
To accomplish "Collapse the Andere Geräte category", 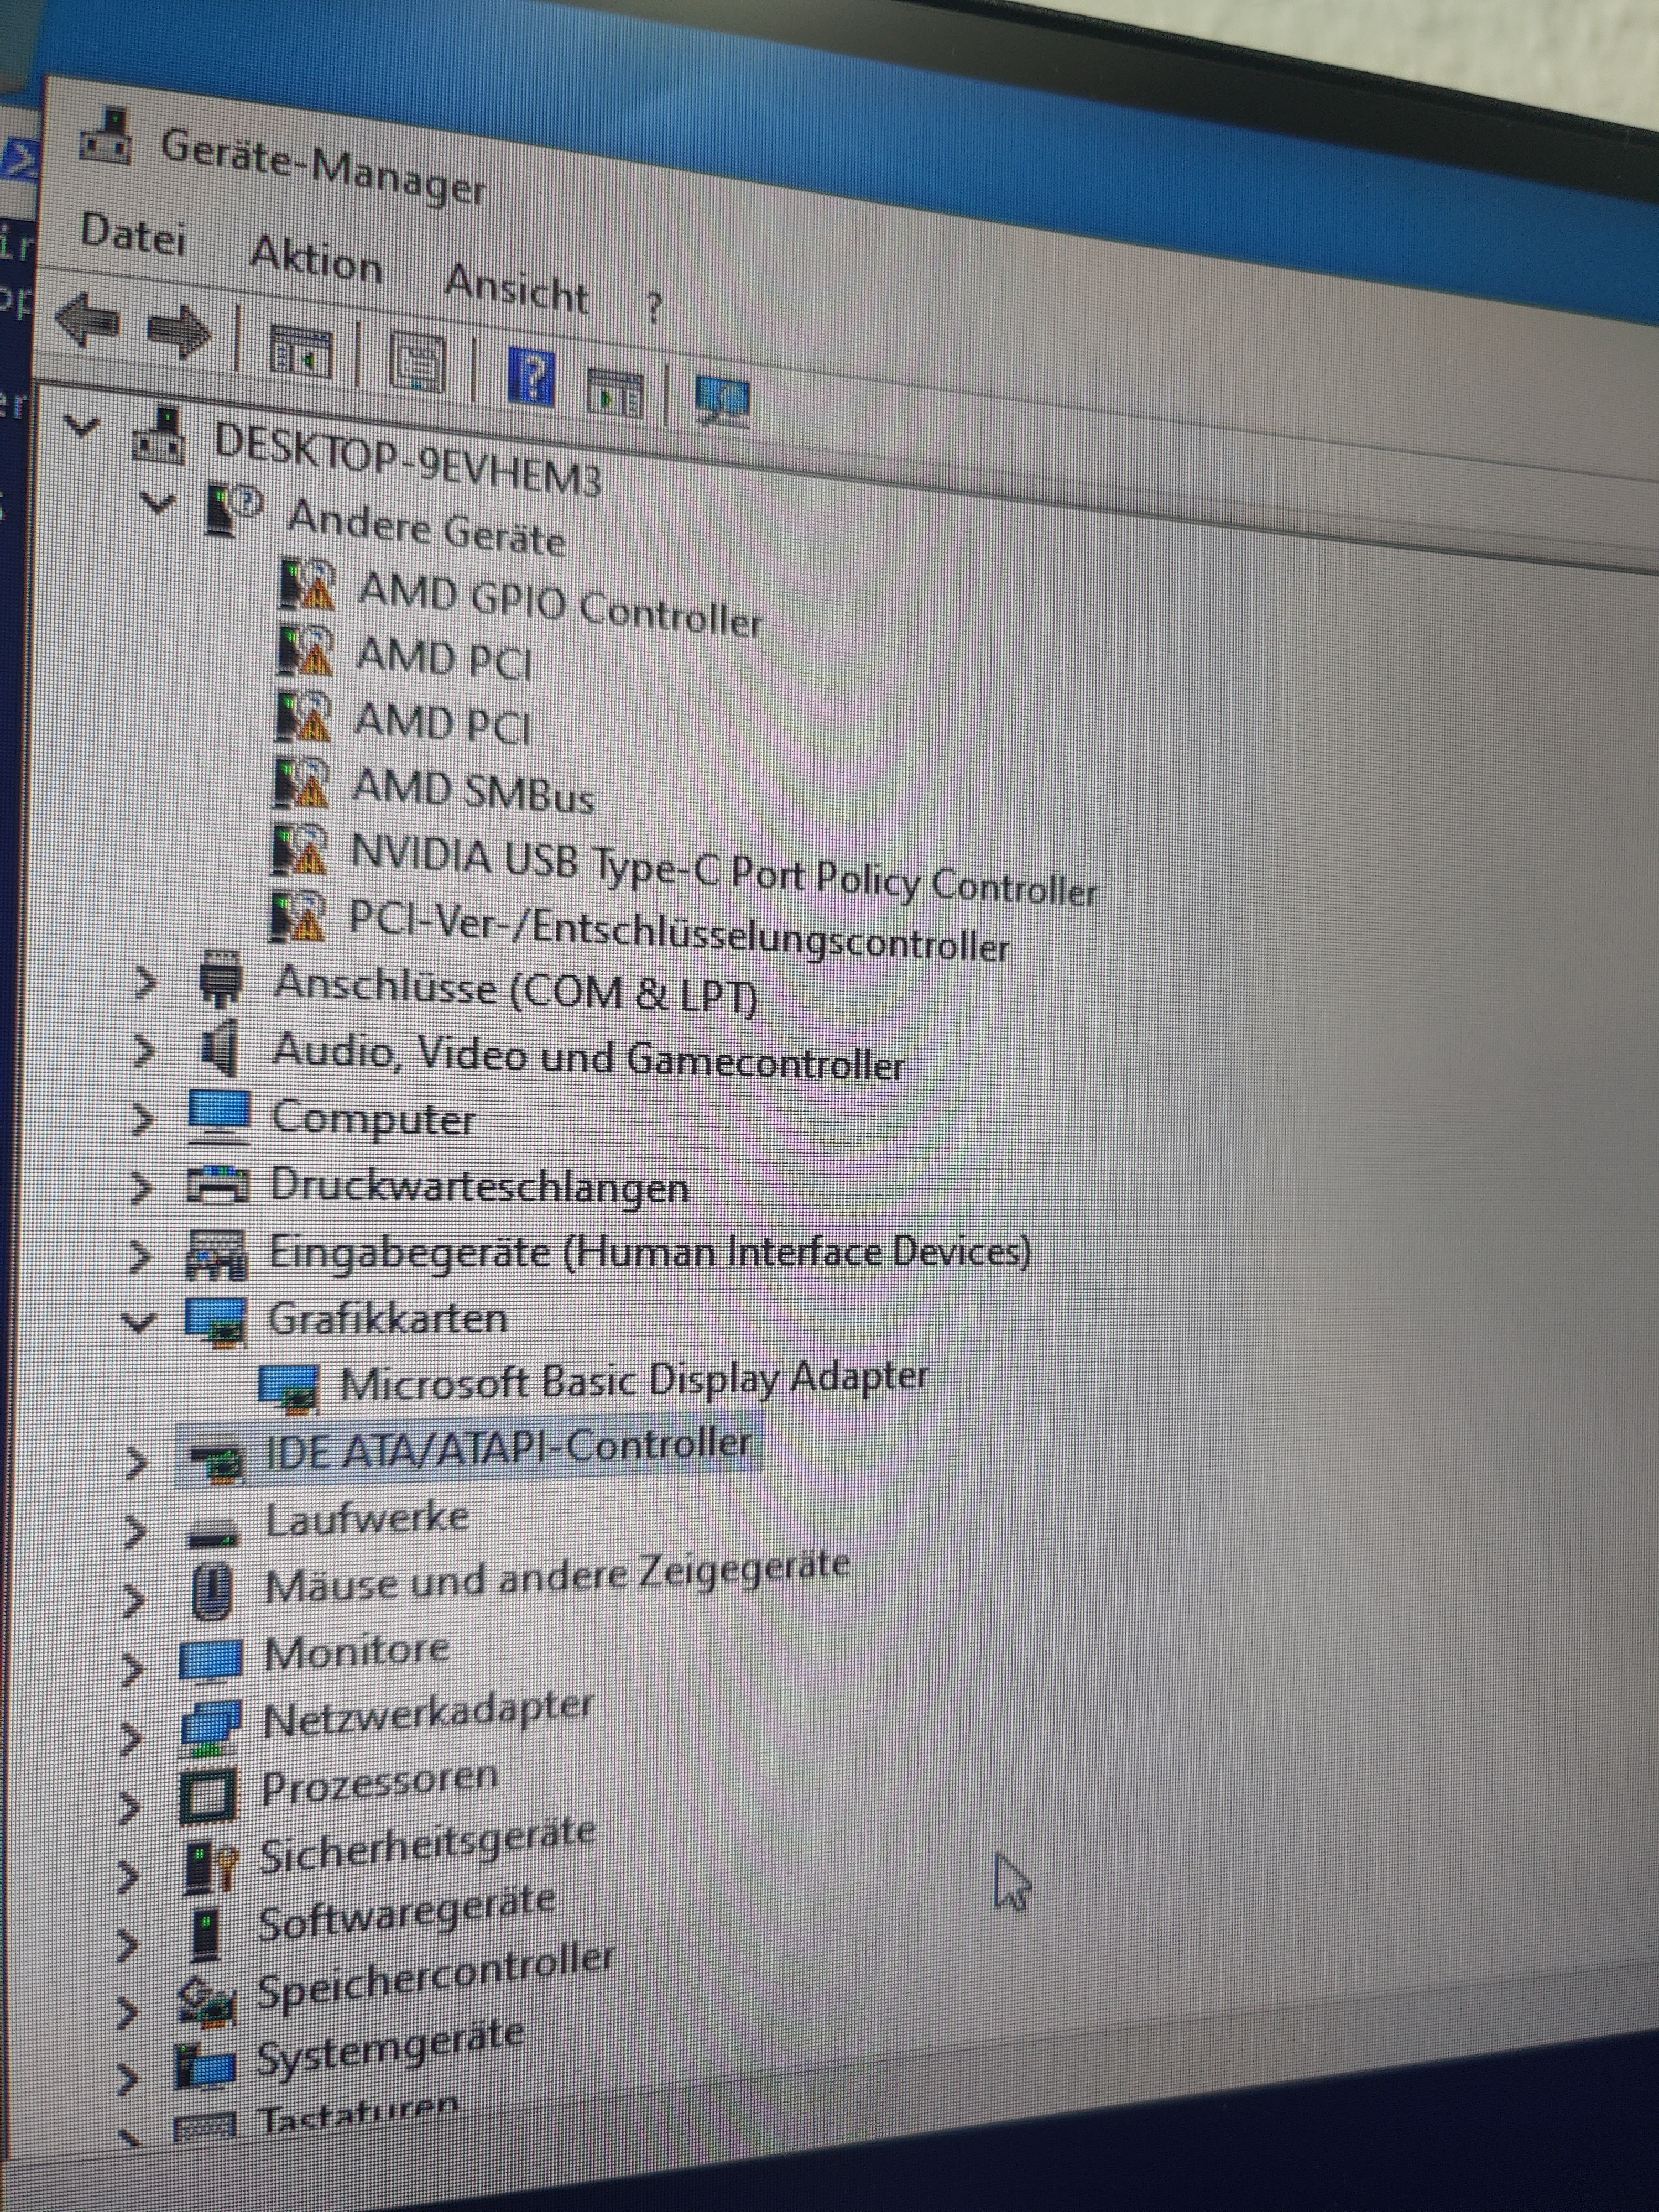I will click(157, 501).
